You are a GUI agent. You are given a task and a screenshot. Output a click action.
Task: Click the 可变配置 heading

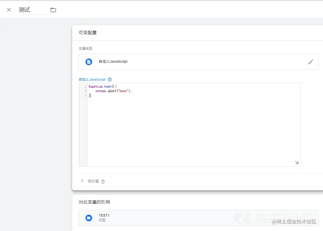88,33
